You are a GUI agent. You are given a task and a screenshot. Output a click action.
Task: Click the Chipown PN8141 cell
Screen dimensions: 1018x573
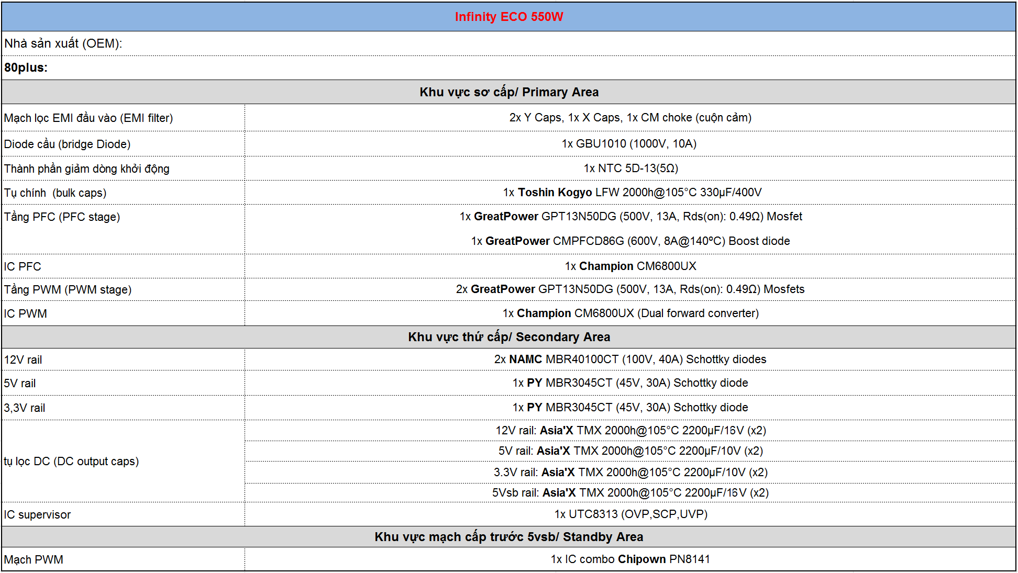[x=630, y=559]
